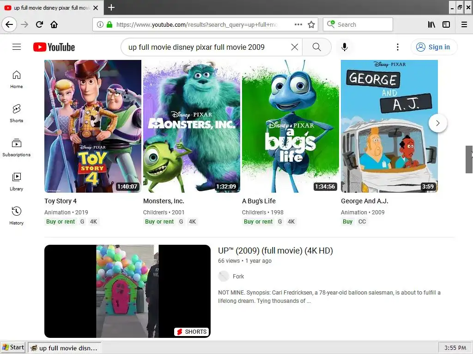The width and height of the screenshot is (473, 354).
Task: Select taskbar item 'up full movie disn...'
Action: click(x=65, y=348)
